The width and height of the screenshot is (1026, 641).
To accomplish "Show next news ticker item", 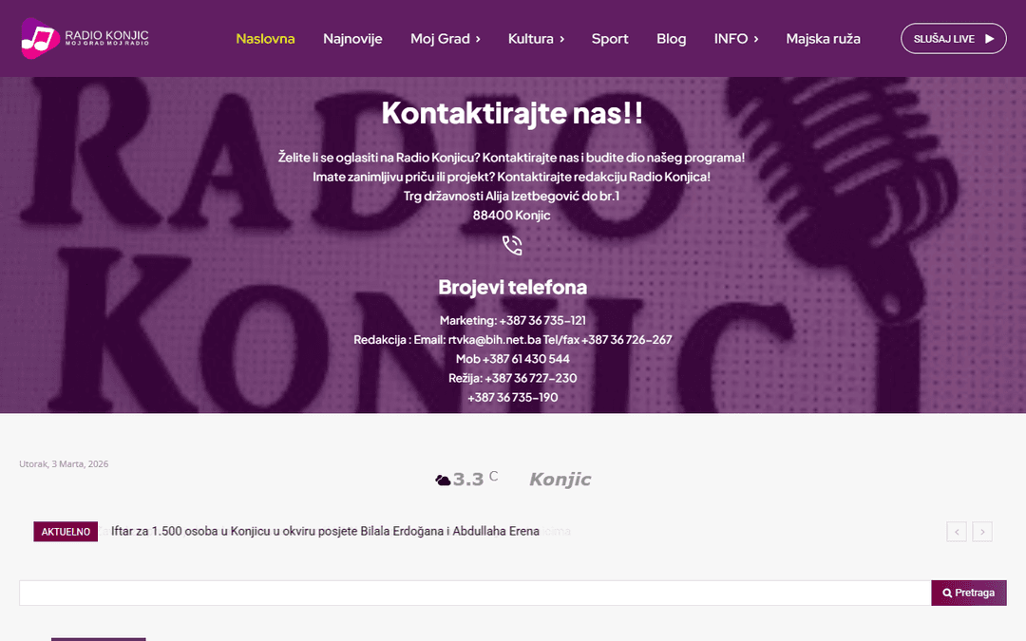I will (x=982, y=532).
